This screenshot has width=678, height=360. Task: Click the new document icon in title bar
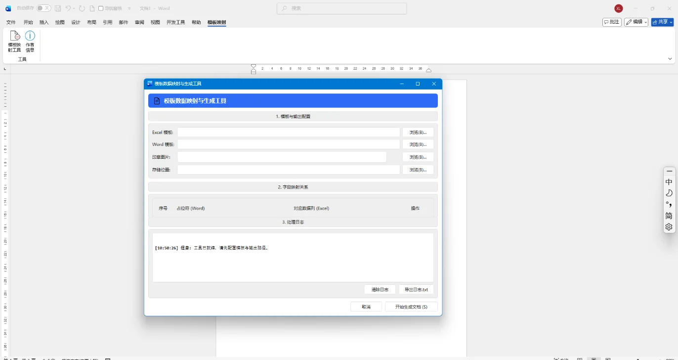(x=92, y=8)
